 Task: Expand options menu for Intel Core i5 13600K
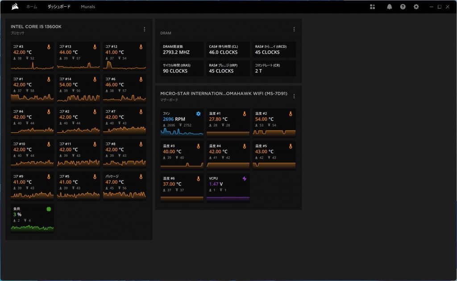tap(144, 29)
